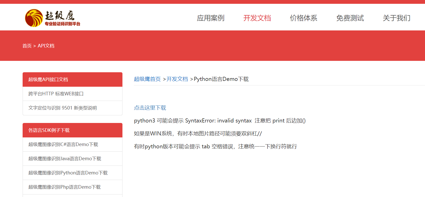The height and width of the screenshot is (197, 425).
Task: Open 跨平台HTTP 标准WEB接口 sidebar entry
Action: point(72,94)
